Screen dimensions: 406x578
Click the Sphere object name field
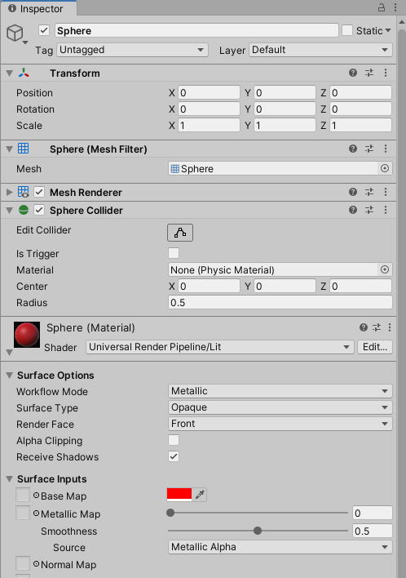tap(196, 30)
